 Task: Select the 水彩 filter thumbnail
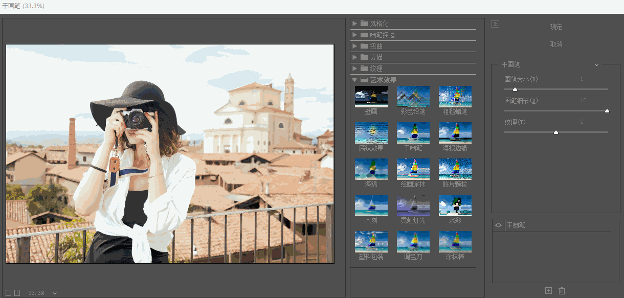[x=455, y=205]
